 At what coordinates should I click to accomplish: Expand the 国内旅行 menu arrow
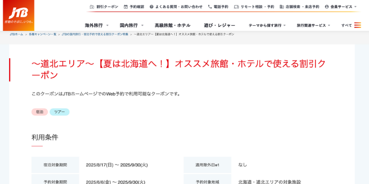(x=142, y=25)
